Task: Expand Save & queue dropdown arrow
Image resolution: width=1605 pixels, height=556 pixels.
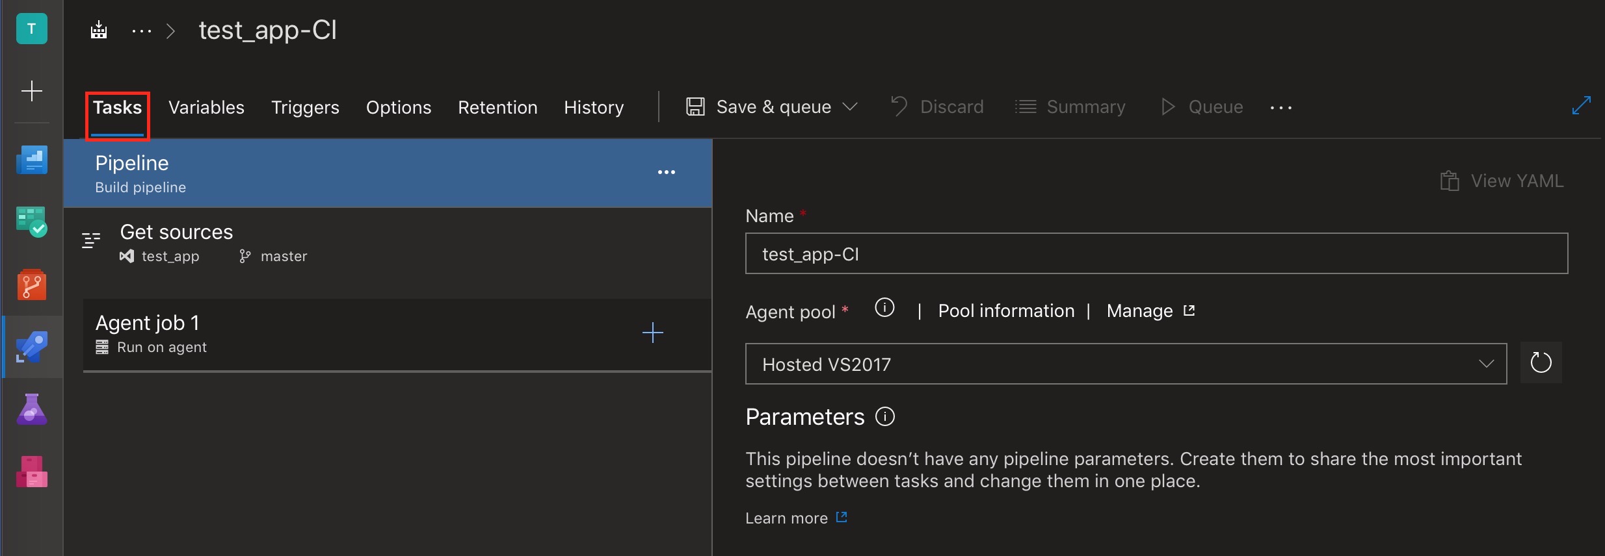Action: 850,107
